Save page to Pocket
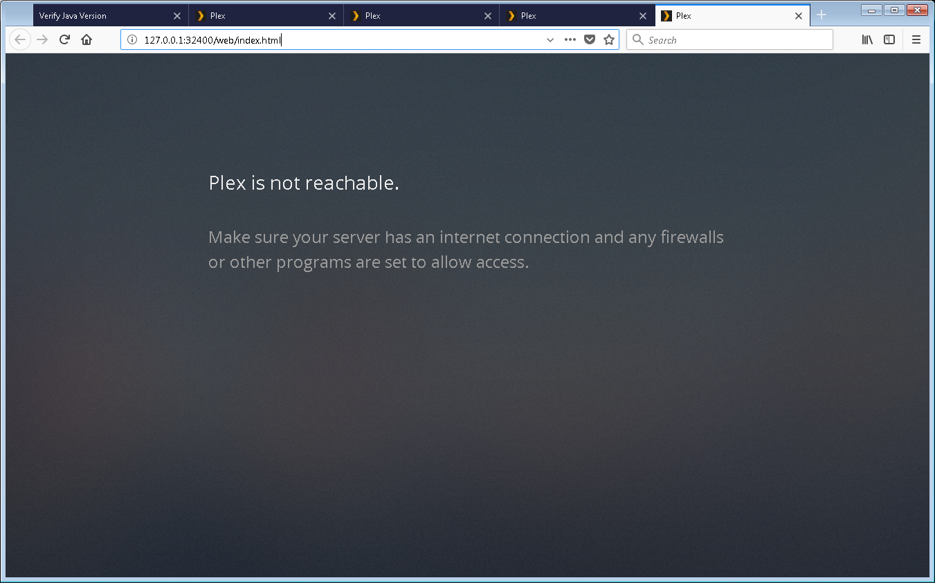 click(x=590, y=39)
